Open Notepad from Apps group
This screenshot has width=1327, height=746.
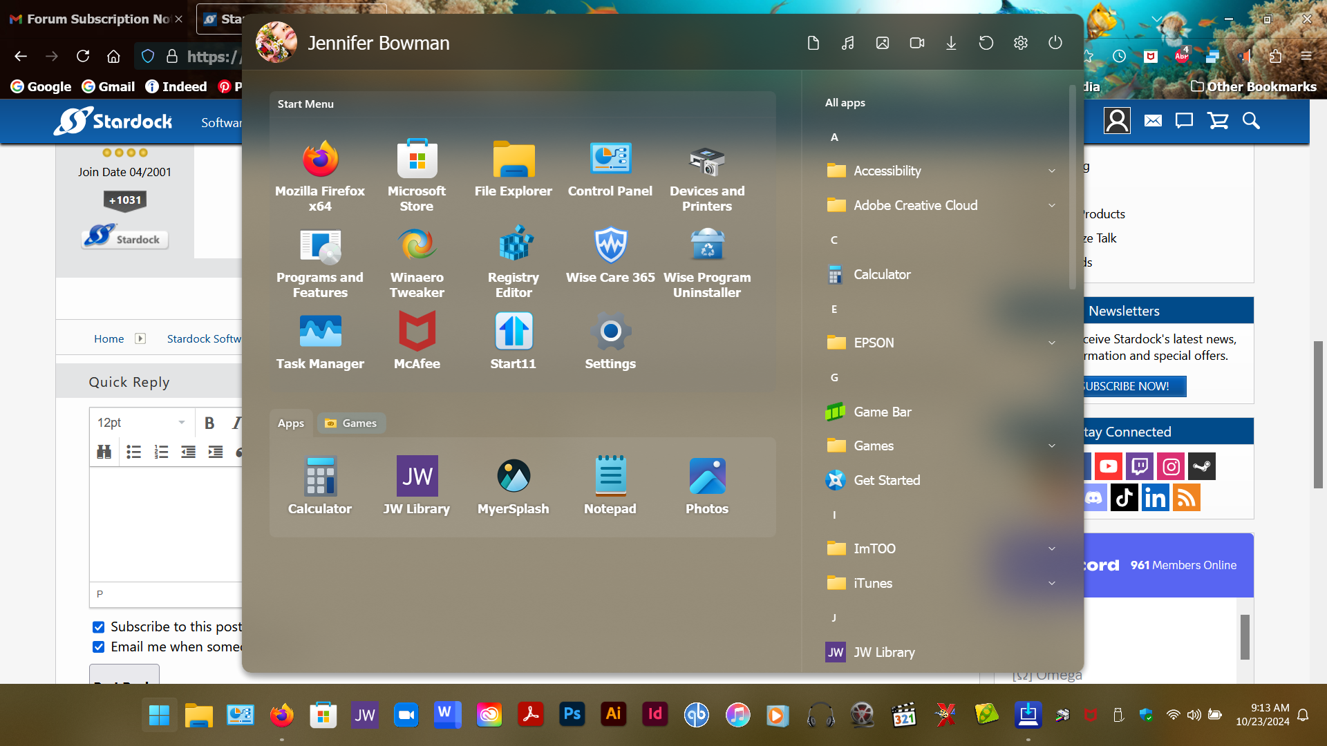[x=610, y=486]
